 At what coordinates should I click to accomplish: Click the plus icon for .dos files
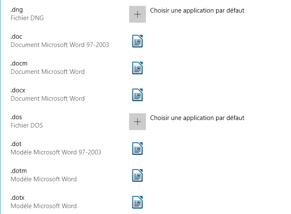[x=138, y=122]
